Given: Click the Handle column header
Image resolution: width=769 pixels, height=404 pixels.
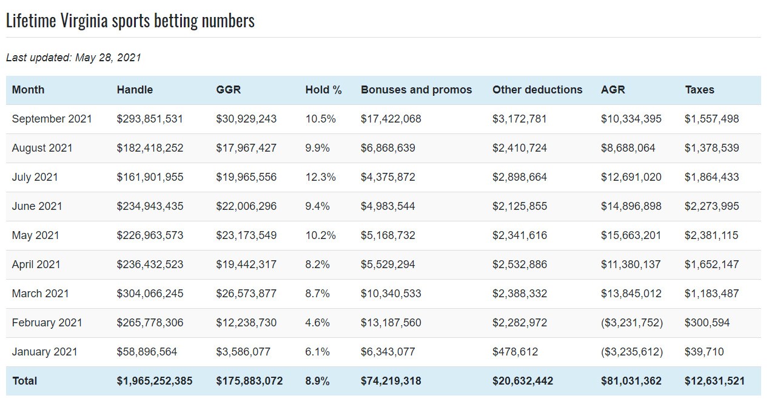Looking at the screenshot, I should click(x=135, y=90).
